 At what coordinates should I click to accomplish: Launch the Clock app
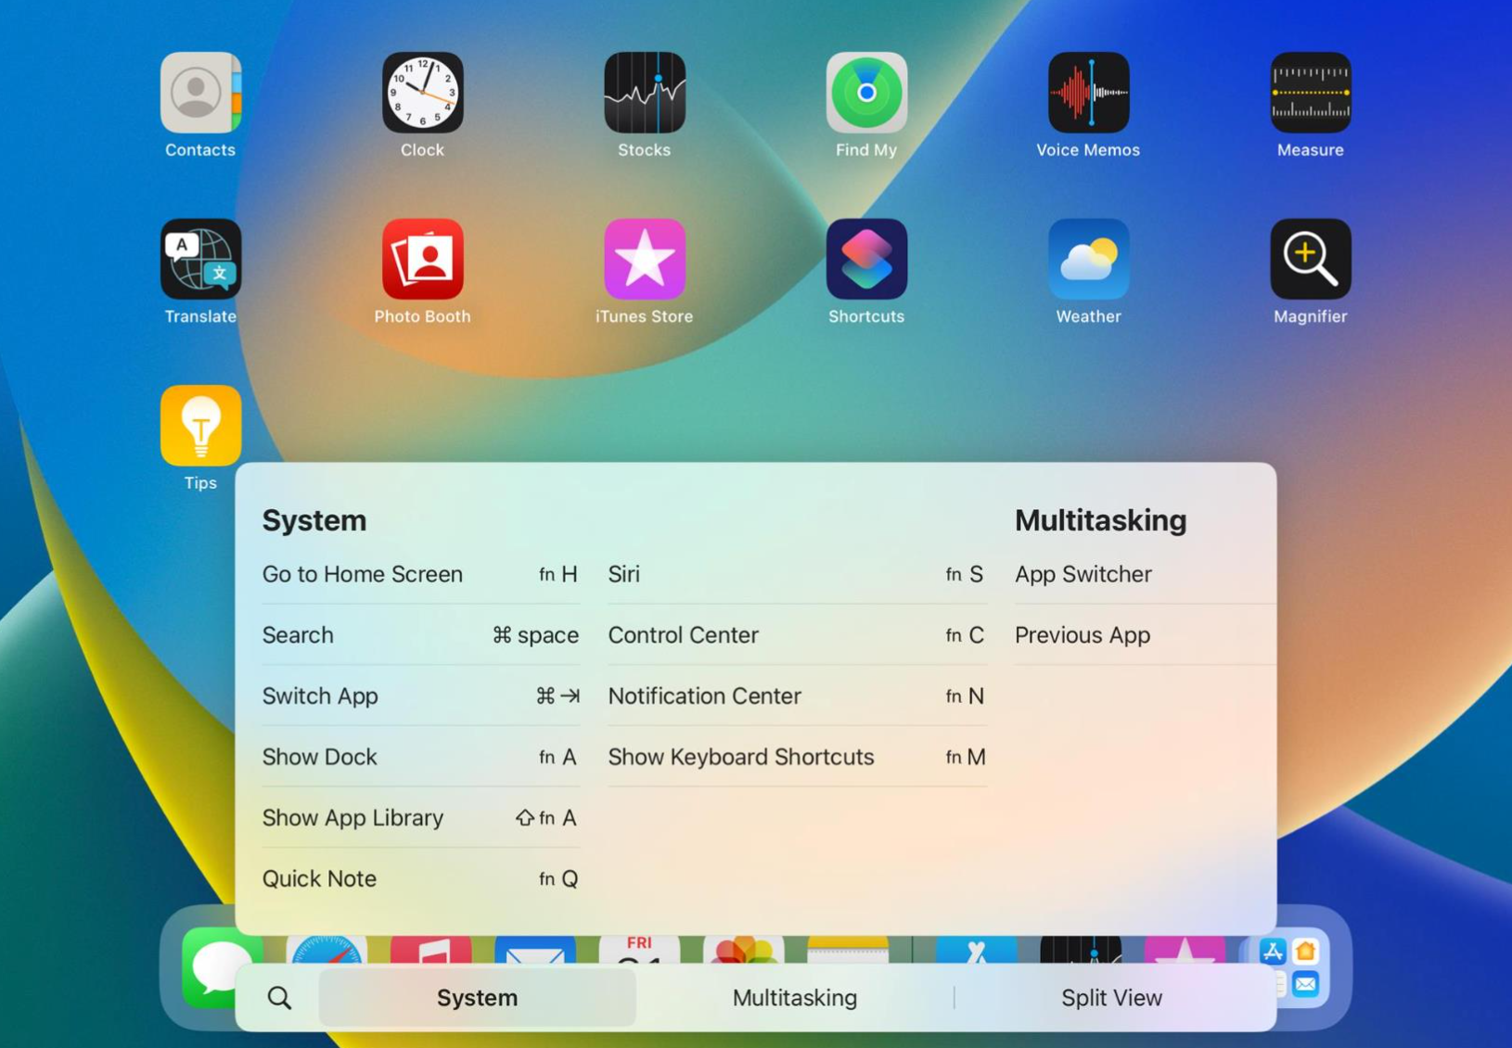422,93
